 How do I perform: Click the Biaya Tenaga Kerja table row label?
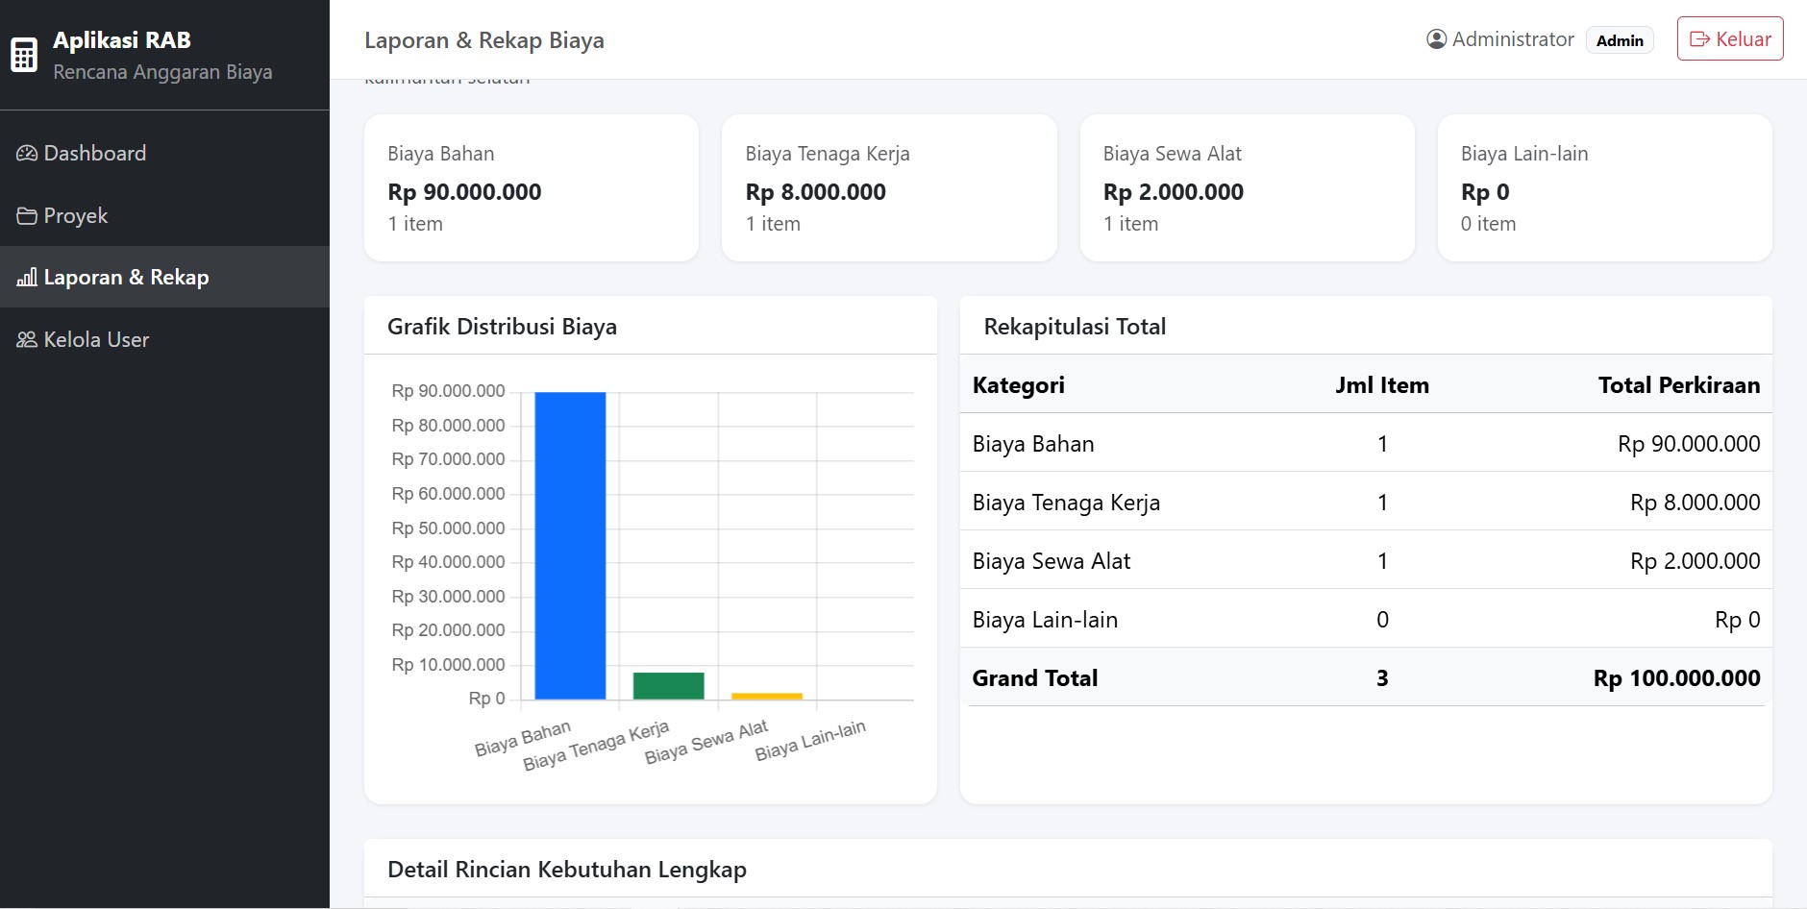coord(1066,503)
